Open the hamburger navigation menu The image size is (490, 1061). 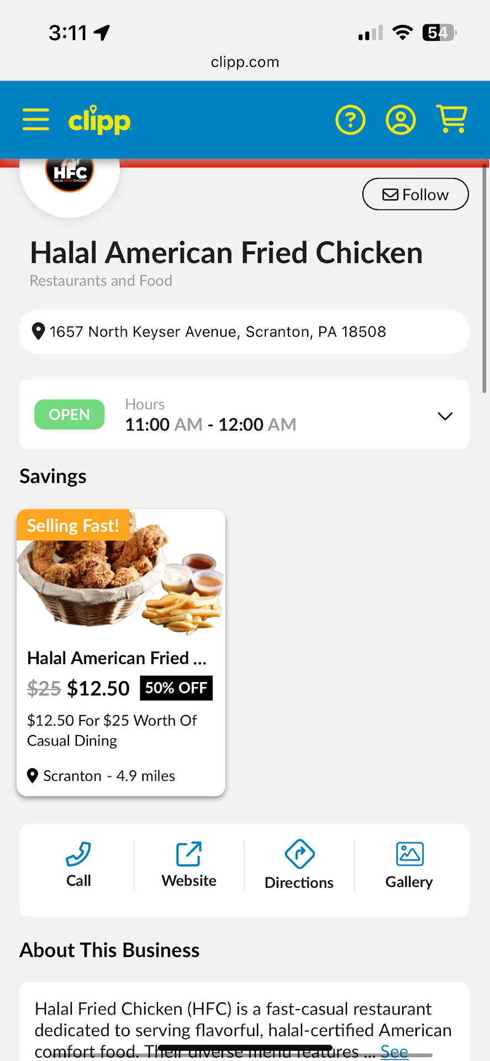(x=36, y=119)
